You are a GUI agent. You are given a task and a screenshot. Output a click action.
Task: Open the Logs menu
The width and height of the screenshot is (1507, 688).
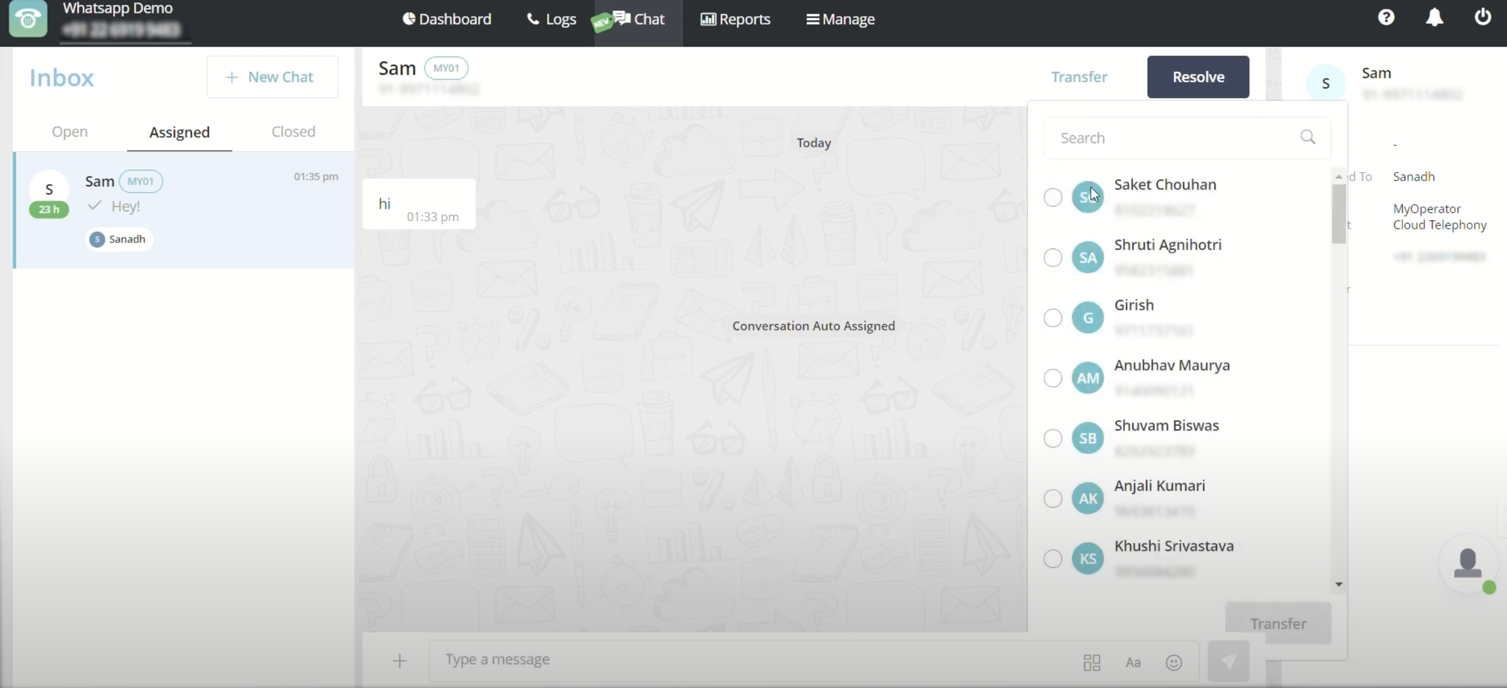pyautogui.click(x=551, y=19)
